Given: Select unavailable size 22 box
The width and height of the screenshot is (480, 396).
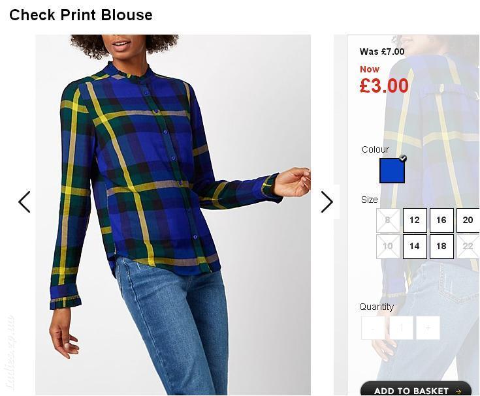Looking at the screenshot, I should (x=468, y=247).
